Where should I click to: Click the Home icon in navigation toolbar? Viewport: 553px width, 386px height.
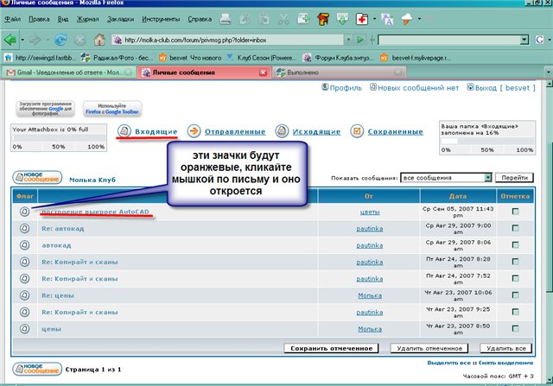coord(99,39)
